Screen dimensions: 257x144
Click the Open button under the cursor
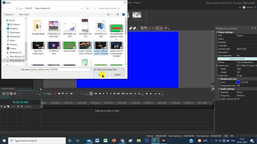(100, 75)
